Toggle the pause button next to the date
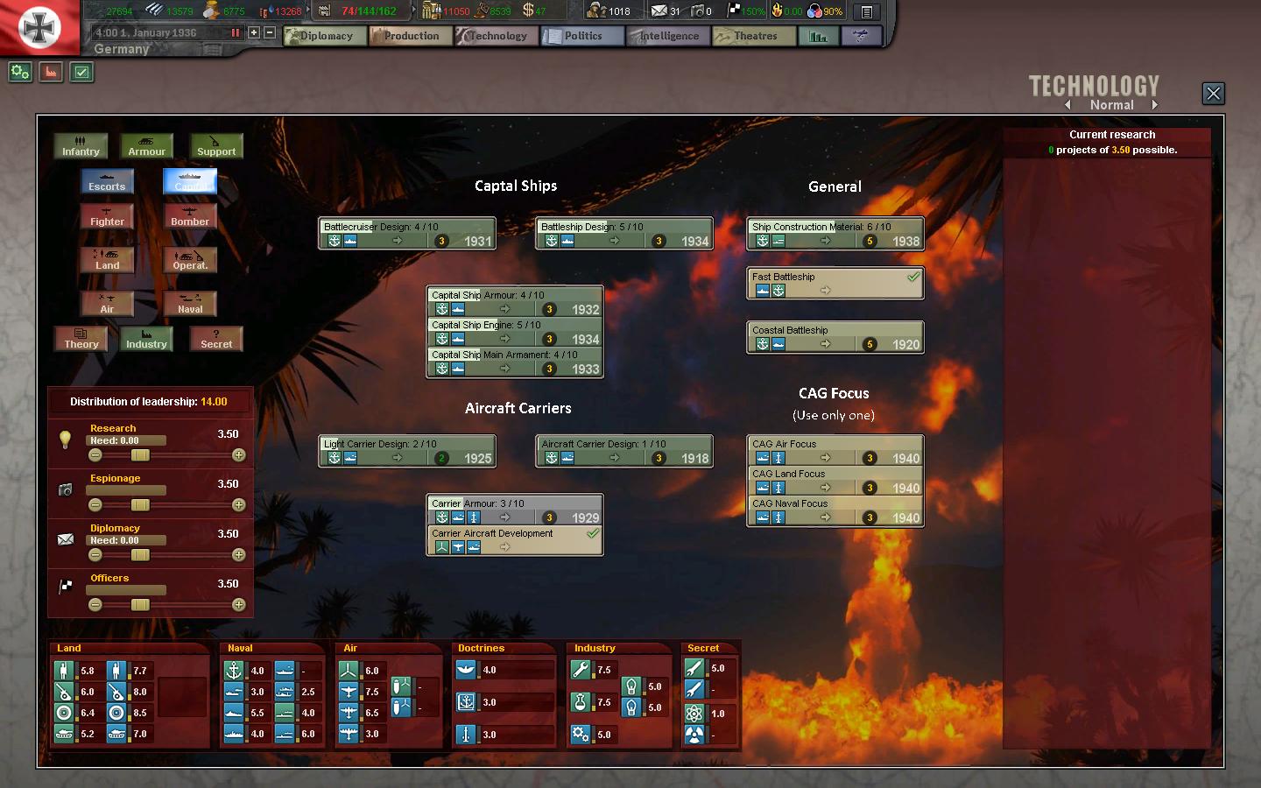Viewport: 1261px width, 788px height. click(x=235, y=32)
